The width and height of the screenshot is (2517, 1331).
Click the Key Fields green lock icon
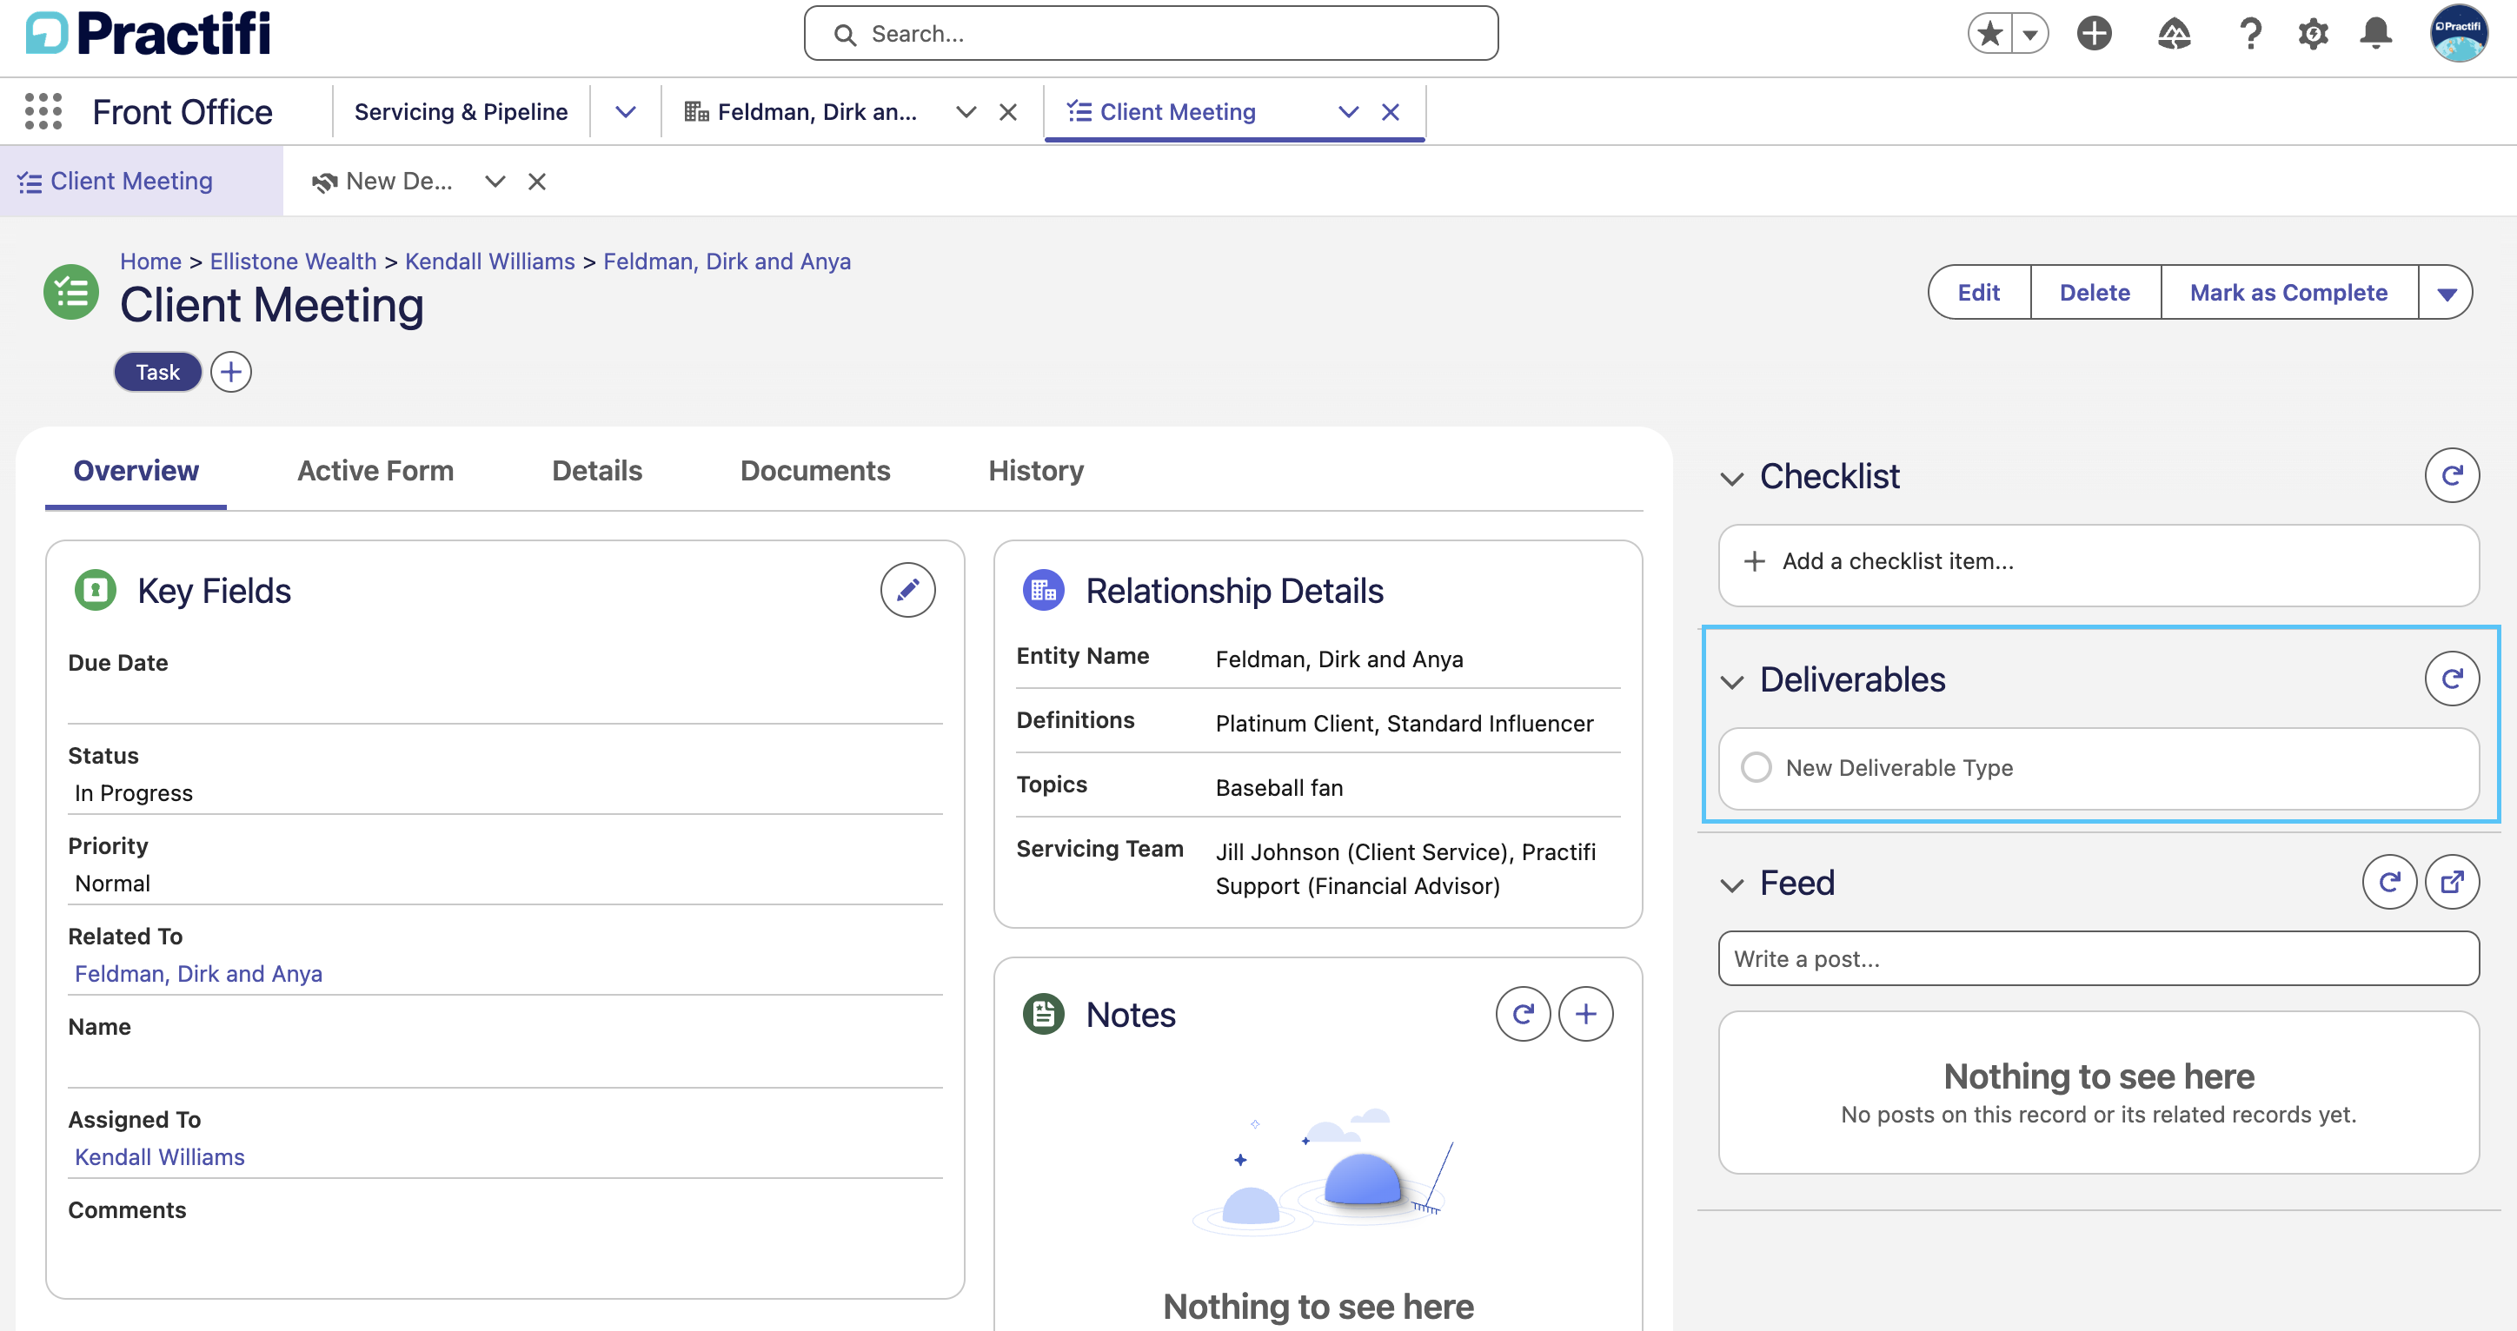coord(95,590)
